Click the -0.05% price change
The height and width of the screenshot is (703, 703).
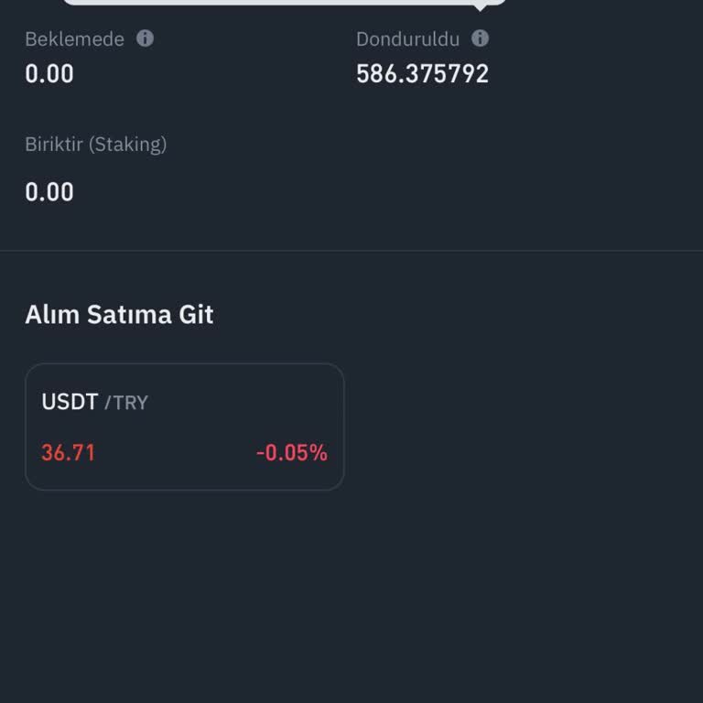click(x=291, y=453)
